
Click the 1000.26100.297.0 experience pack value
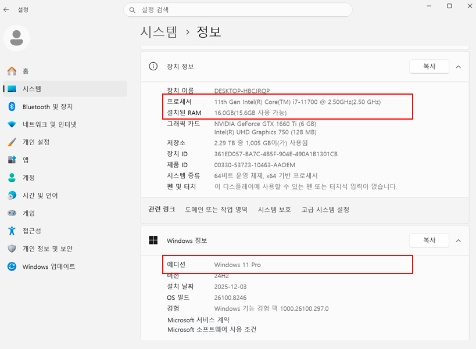click(271, 309)
